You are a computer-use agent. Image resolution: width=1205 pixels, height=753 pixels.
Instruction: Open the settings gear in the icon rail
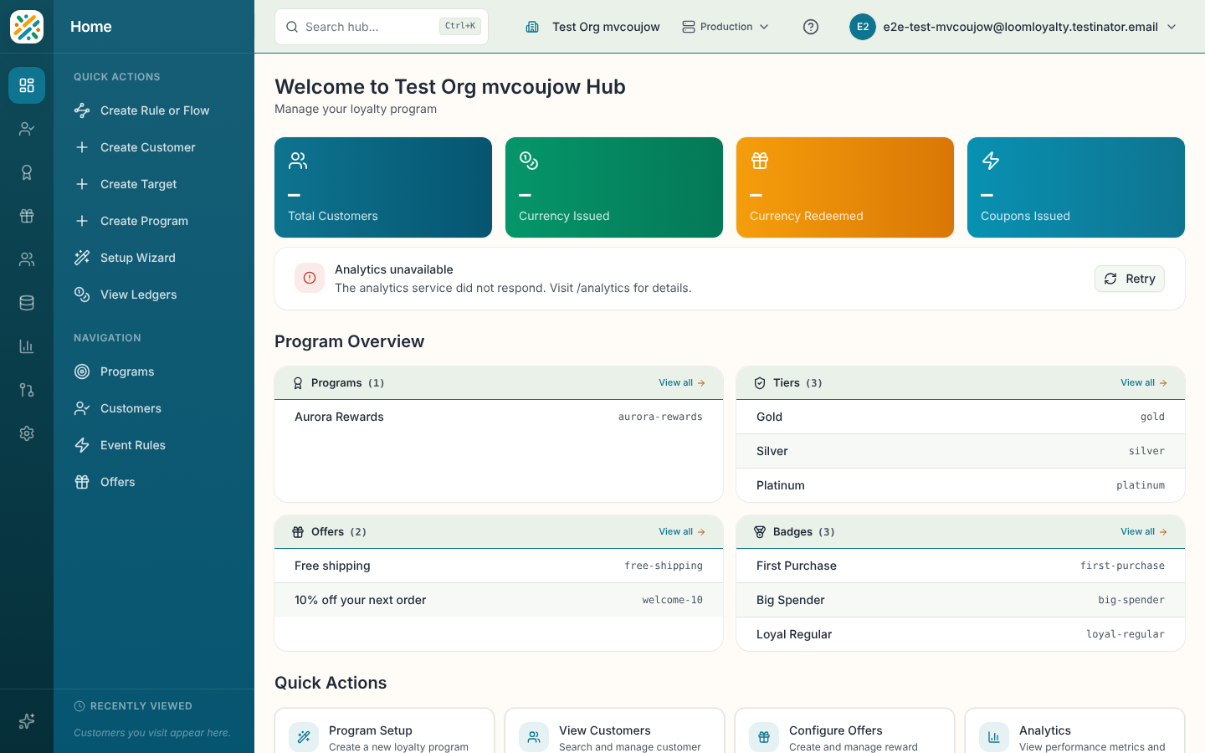coord(27,433)
